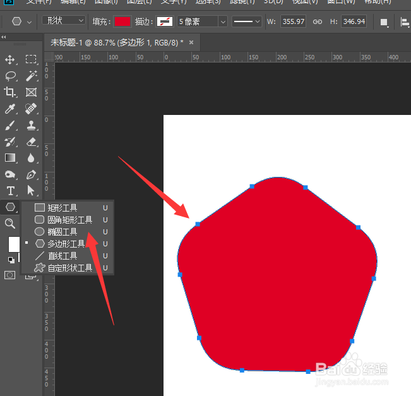Choose 直线工具 from the shape flyout
411x396 pixels.
click(68, 256)
